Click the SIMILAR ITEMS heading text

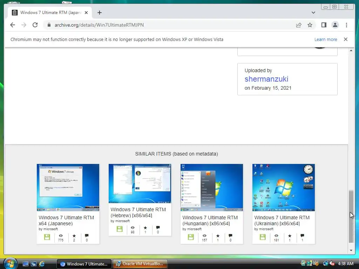[x=177, y=154]
